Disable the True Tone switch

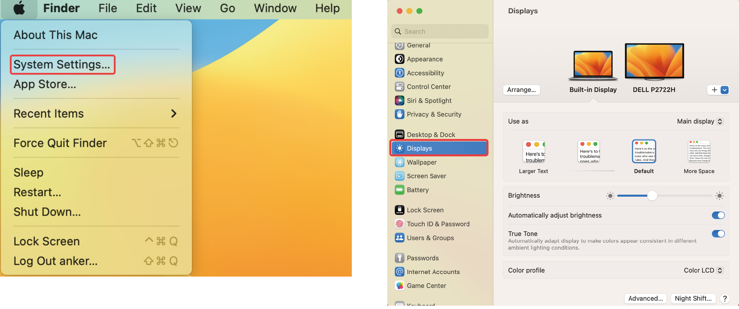(x=718, y=234)
